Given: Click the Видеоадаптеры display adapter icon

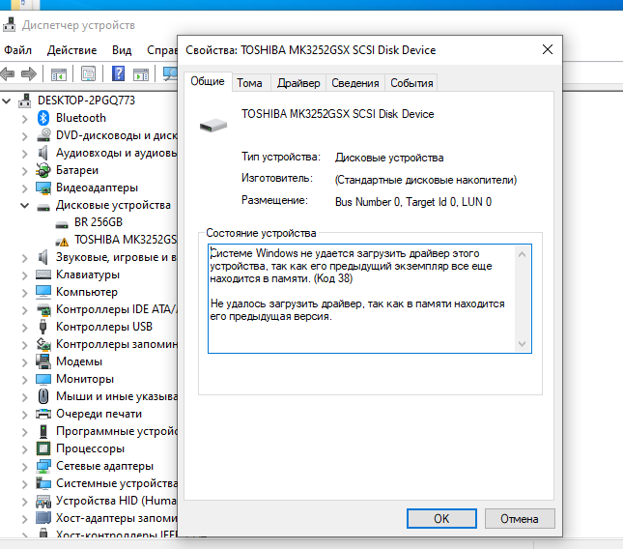Looking at the screenshot, I should click(x=43, y=188).
